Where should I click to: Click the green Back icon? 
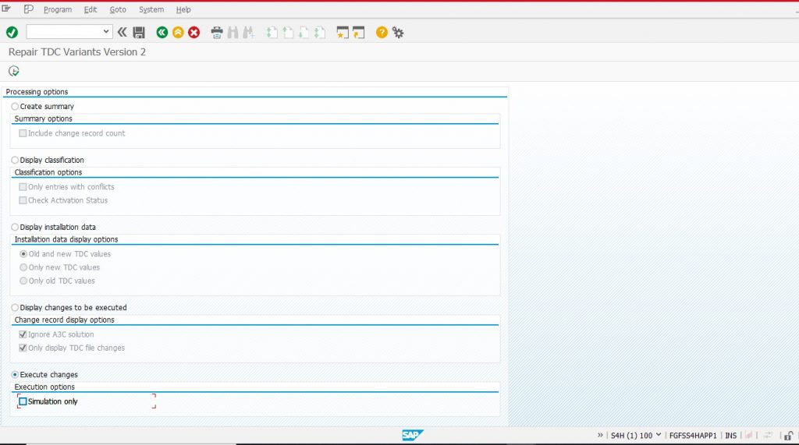[x=162, y=33]
